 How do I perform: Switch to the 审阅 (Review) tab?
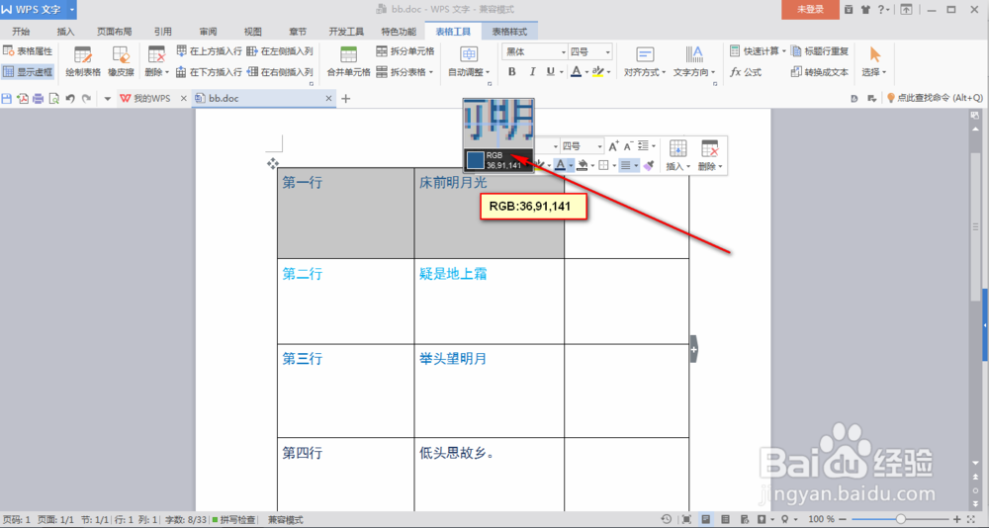[x=208, y=31]
